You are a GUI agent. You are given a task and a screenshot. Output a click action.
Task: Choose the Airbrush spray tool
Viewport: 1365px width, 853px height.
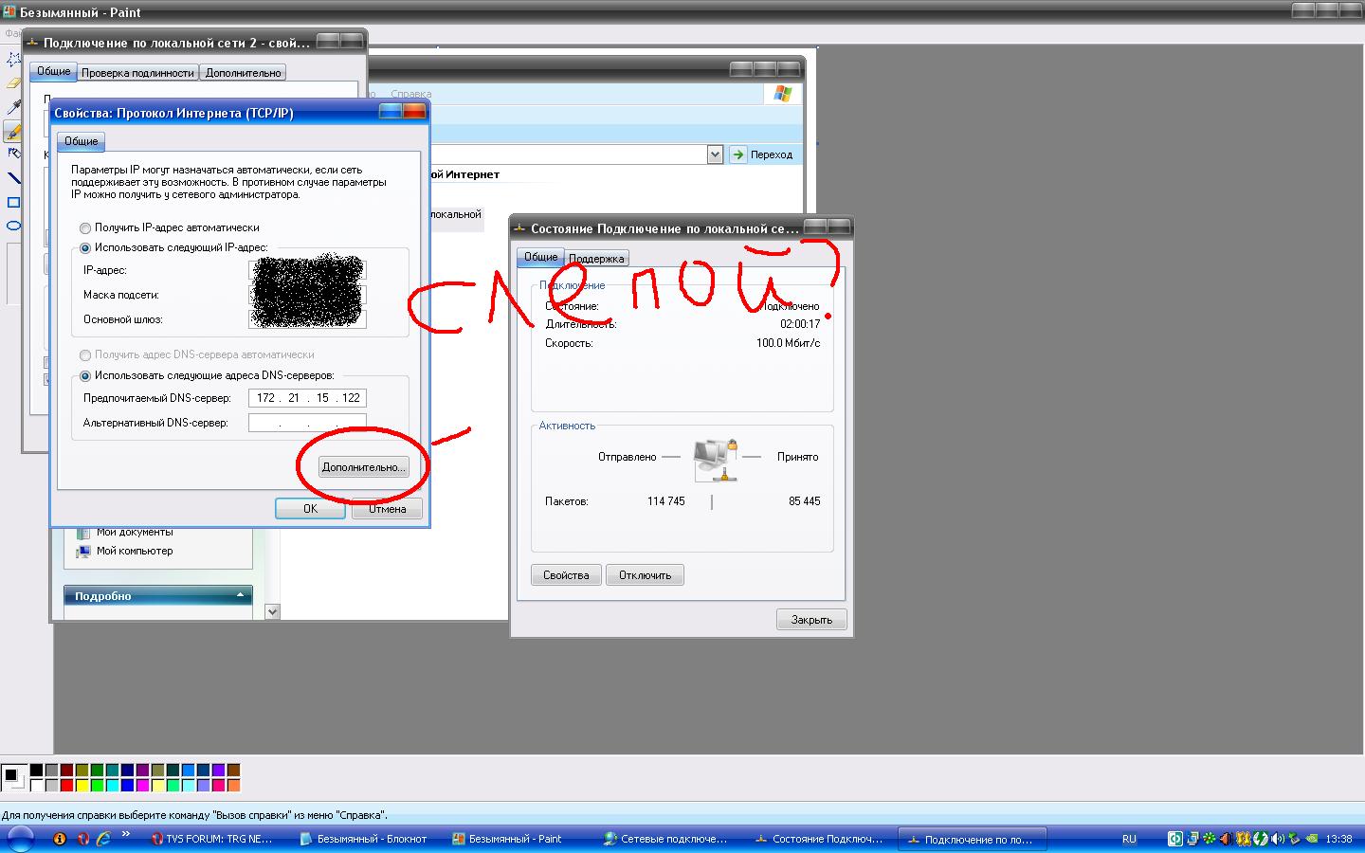12,154
